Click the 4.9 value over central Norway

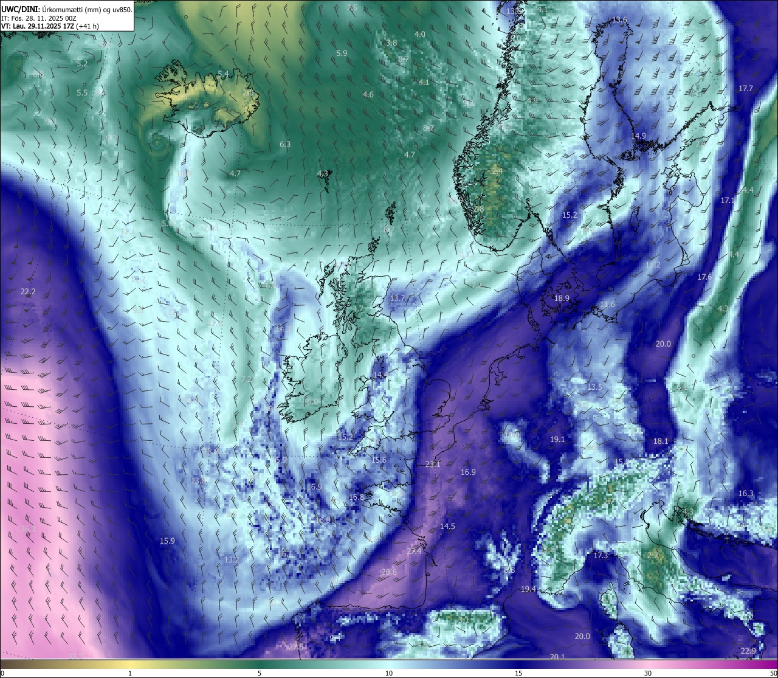[532, 101]
